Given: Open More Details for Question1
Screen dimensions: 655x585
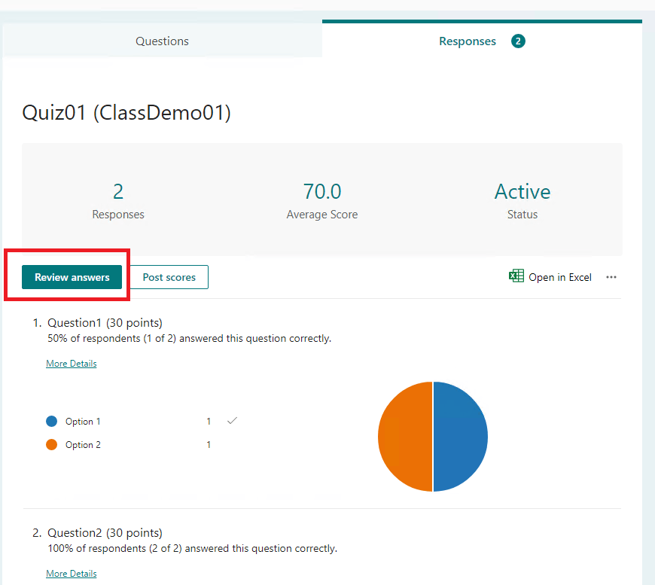Looking at the screenshot, I should coord(72,364).
